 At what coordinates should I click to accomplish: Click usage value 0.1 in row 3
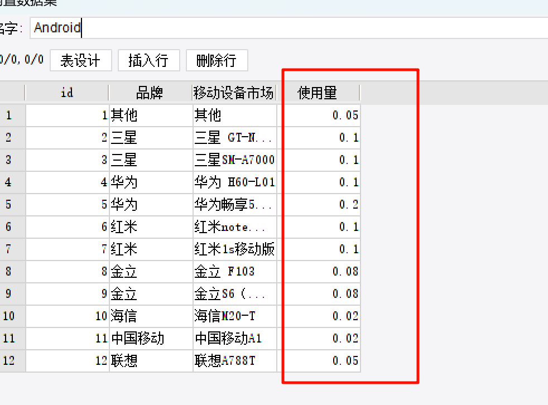pos(319,160)
